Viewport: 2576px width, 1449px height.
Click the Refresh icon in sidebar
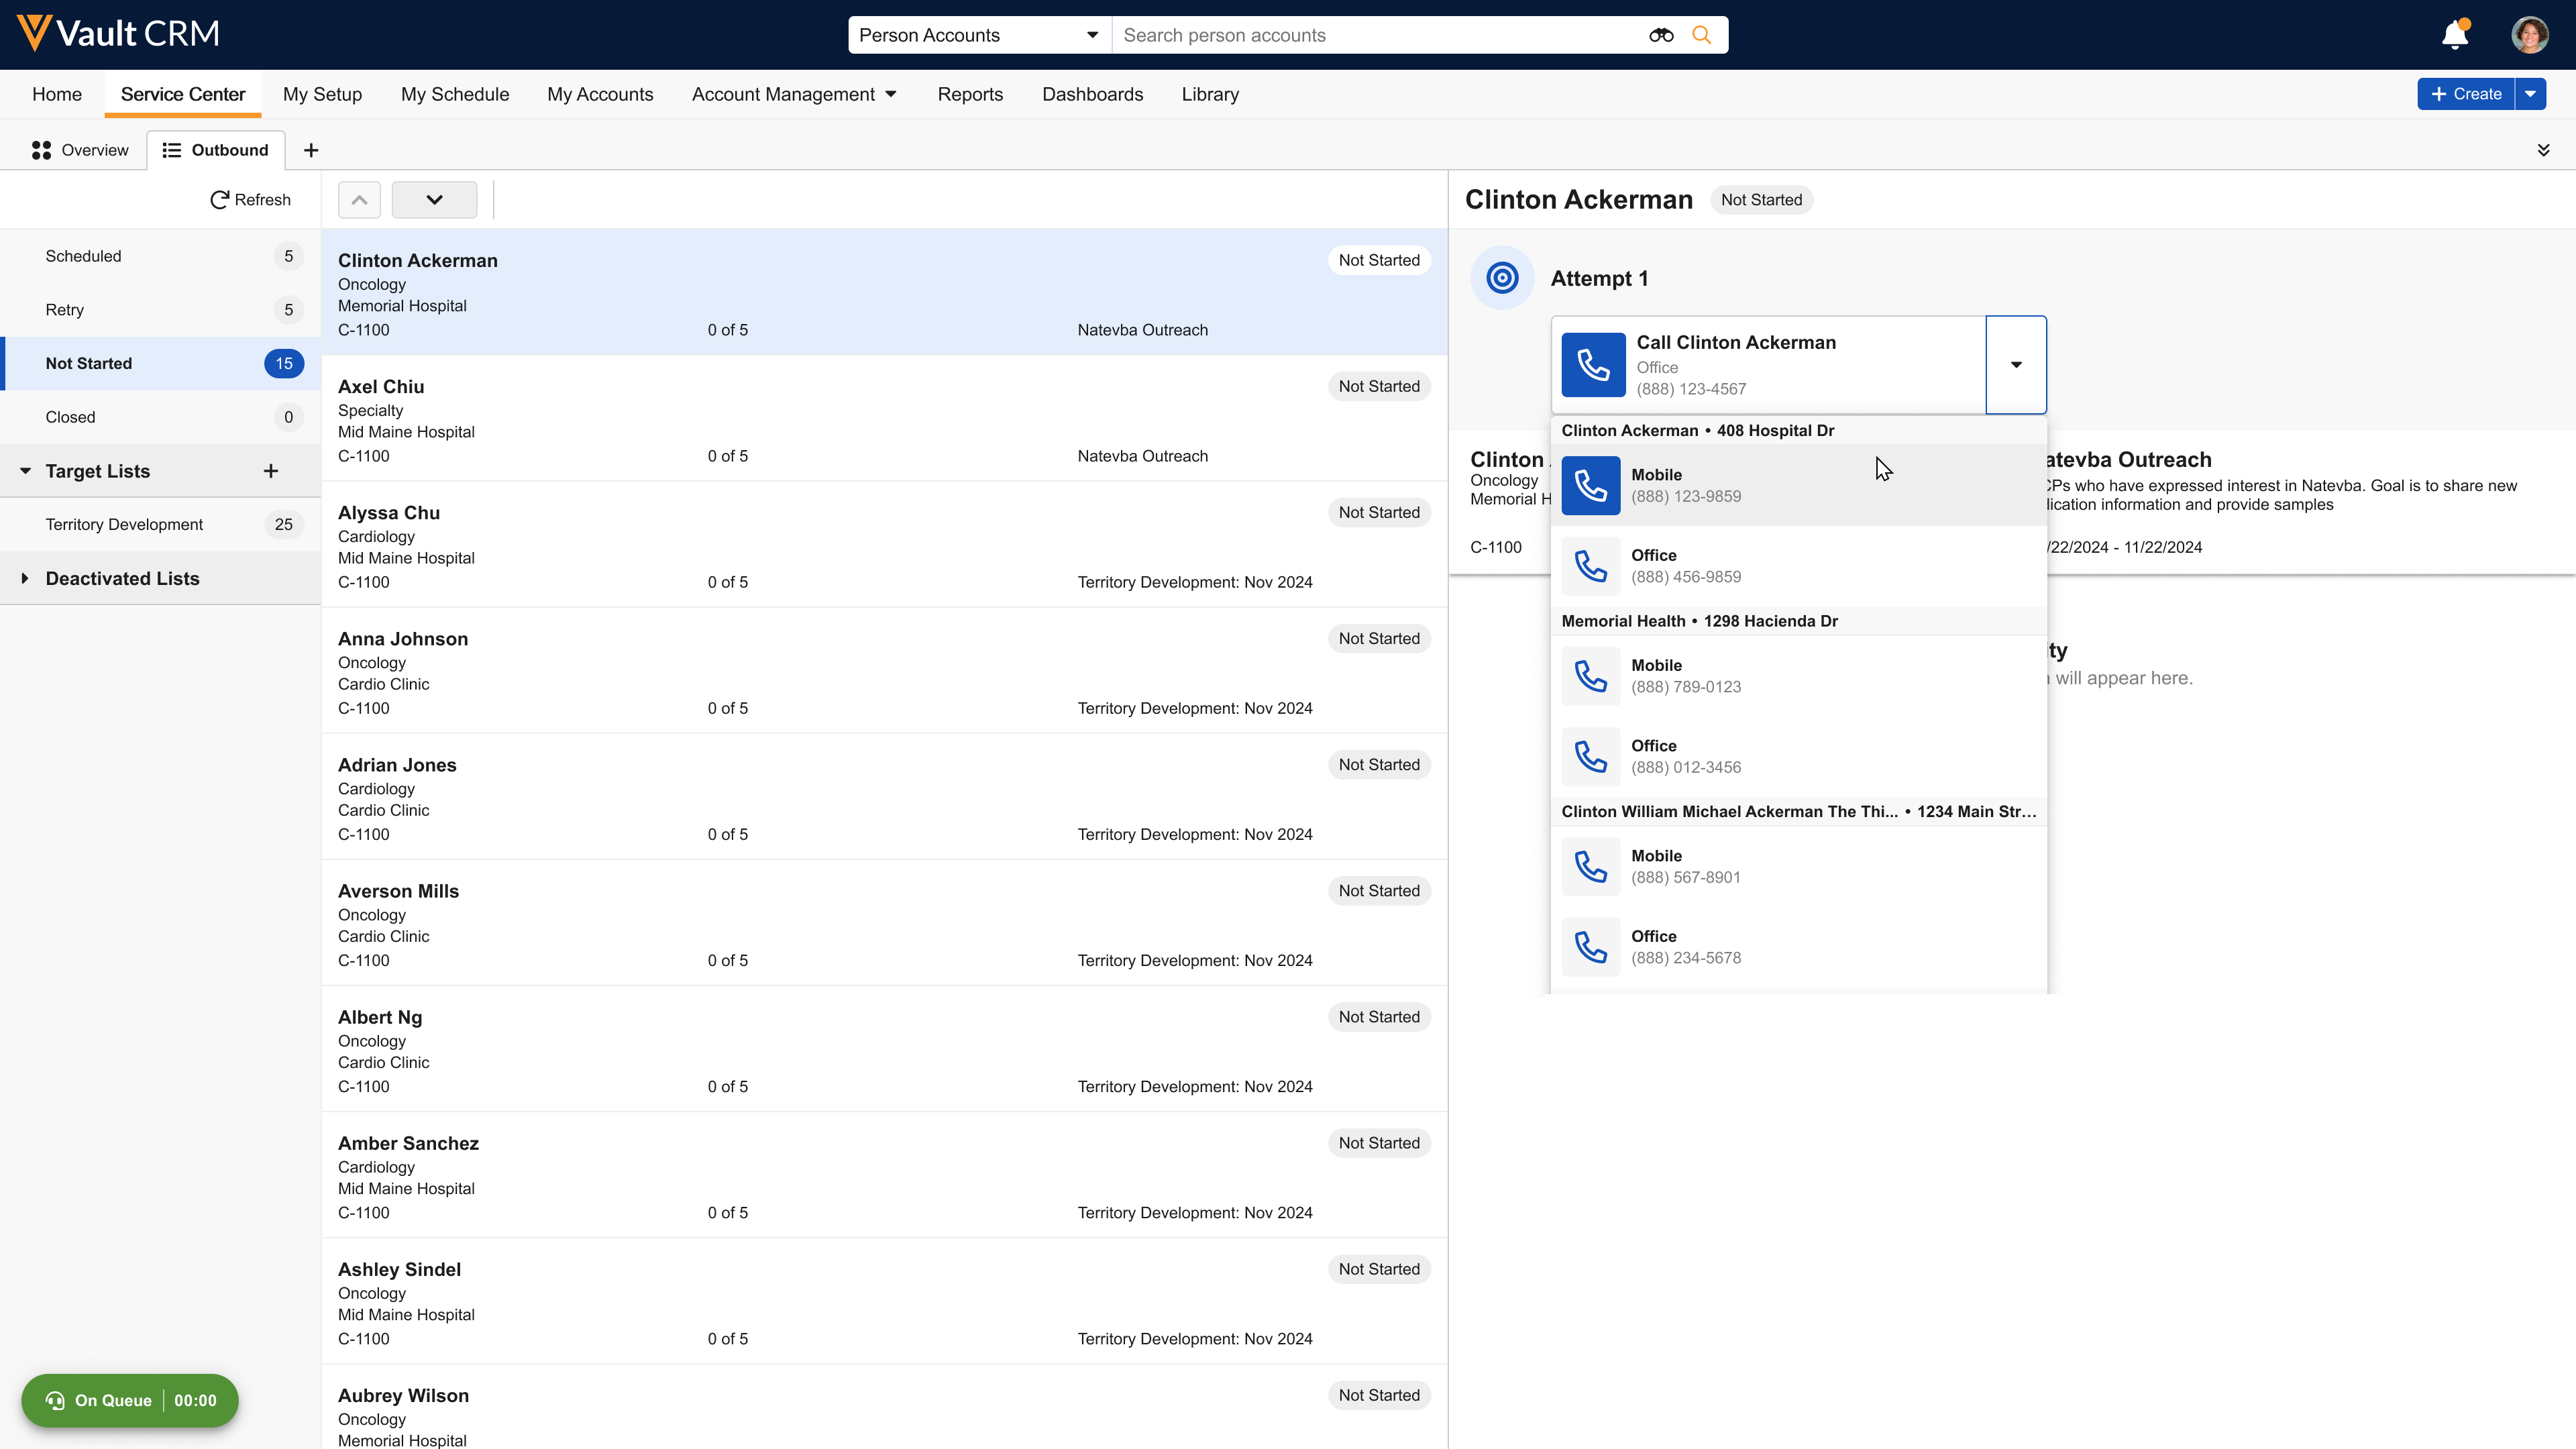pos(220,200)
